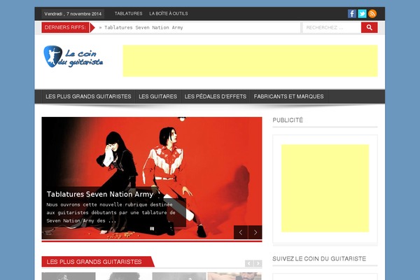Open Les Pédales d'Effets nav item

[216, 97]
